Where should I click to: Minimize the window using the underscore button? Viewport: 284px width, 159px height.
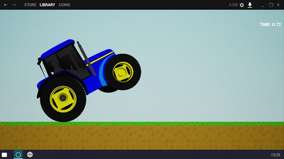(x=262, y=5)
